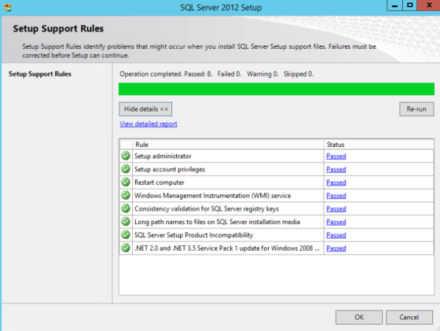The width and height of the screenshot is (440, 331).
Task: Open Passed status for Long path names
Action: click(336, 222)
